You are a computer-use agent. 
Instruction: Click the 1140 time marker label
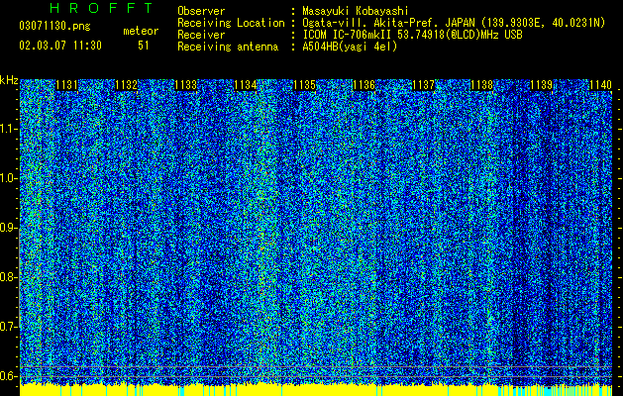tap(601, 85)
